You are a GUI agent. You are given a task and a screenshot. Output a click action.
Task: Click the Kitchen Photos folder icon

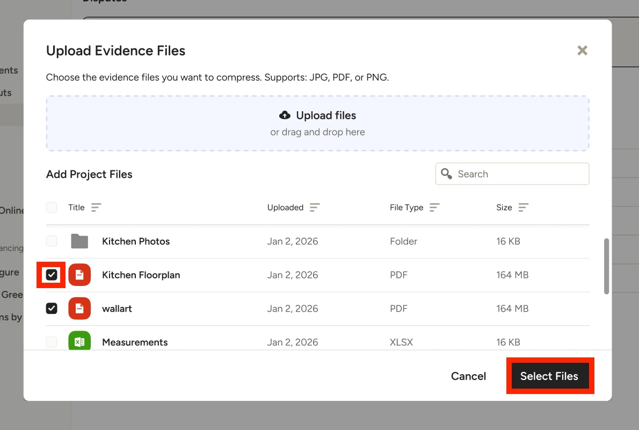(79, 241)
